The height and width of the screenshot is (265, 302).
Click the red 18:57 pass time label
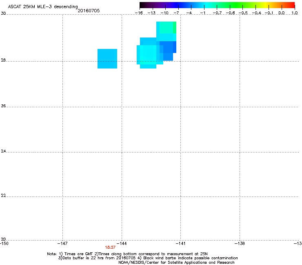(110, 247)
